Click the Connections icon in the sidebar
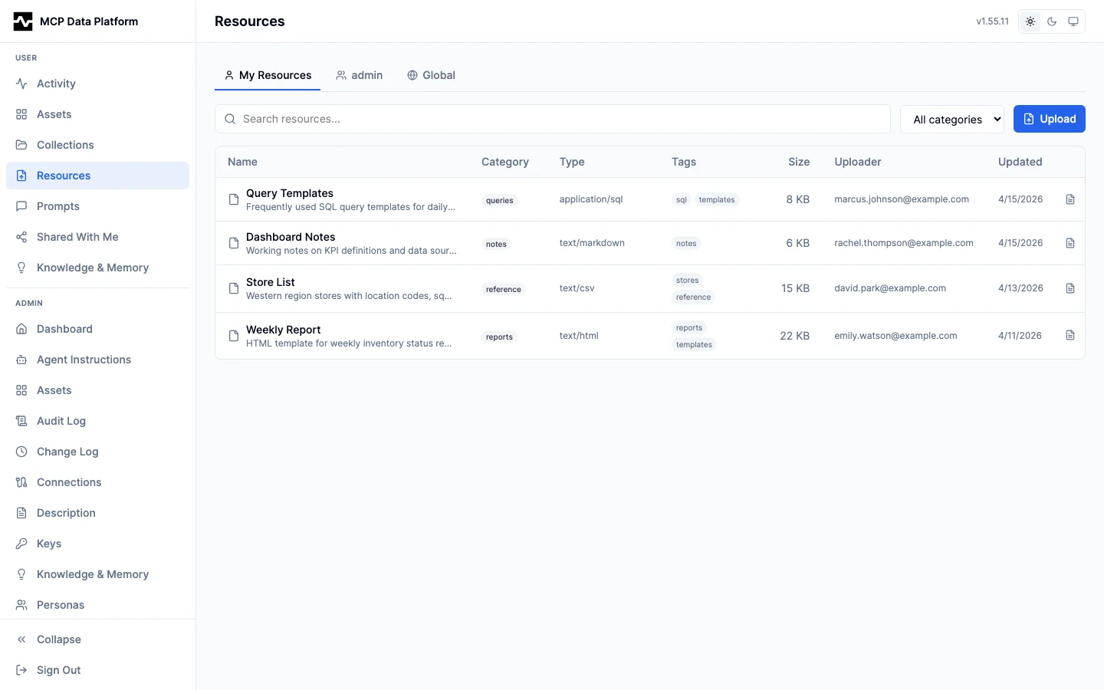Viewport: 1104px width, 690px height. pyautogui.click(x=21, y=482)
